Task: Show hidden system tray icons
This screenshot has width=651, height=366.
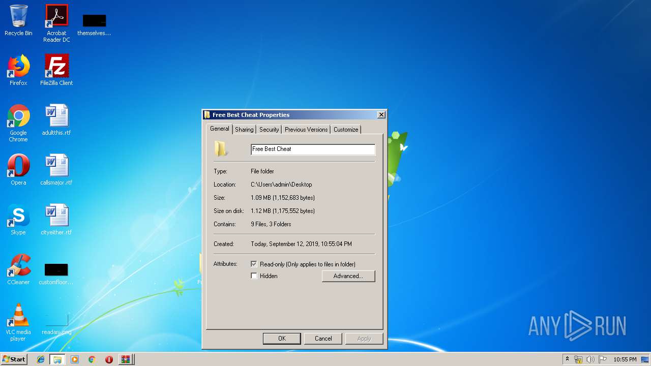Action: click(567, 359)
